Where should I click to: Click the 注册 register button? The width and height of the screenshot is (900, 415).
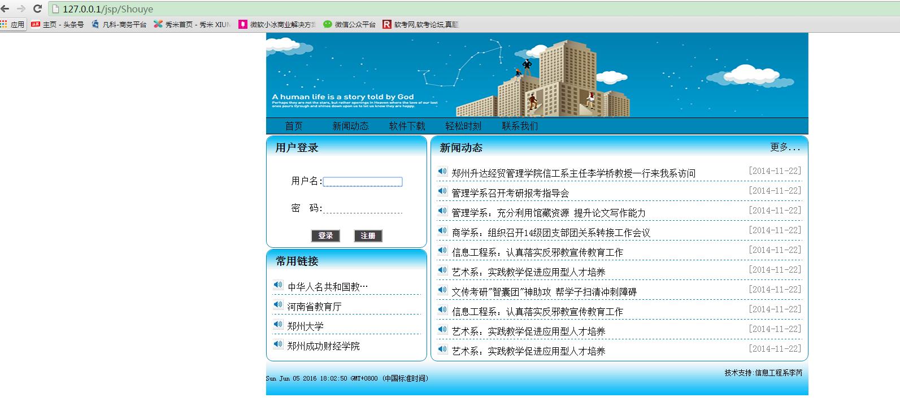point(368,235)
